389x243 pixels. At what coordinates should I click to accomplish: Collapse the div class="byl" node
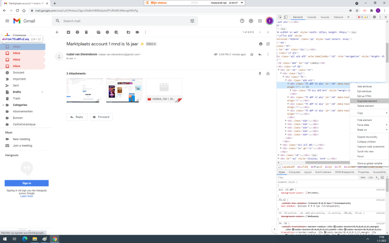click(x=281, y=73)
